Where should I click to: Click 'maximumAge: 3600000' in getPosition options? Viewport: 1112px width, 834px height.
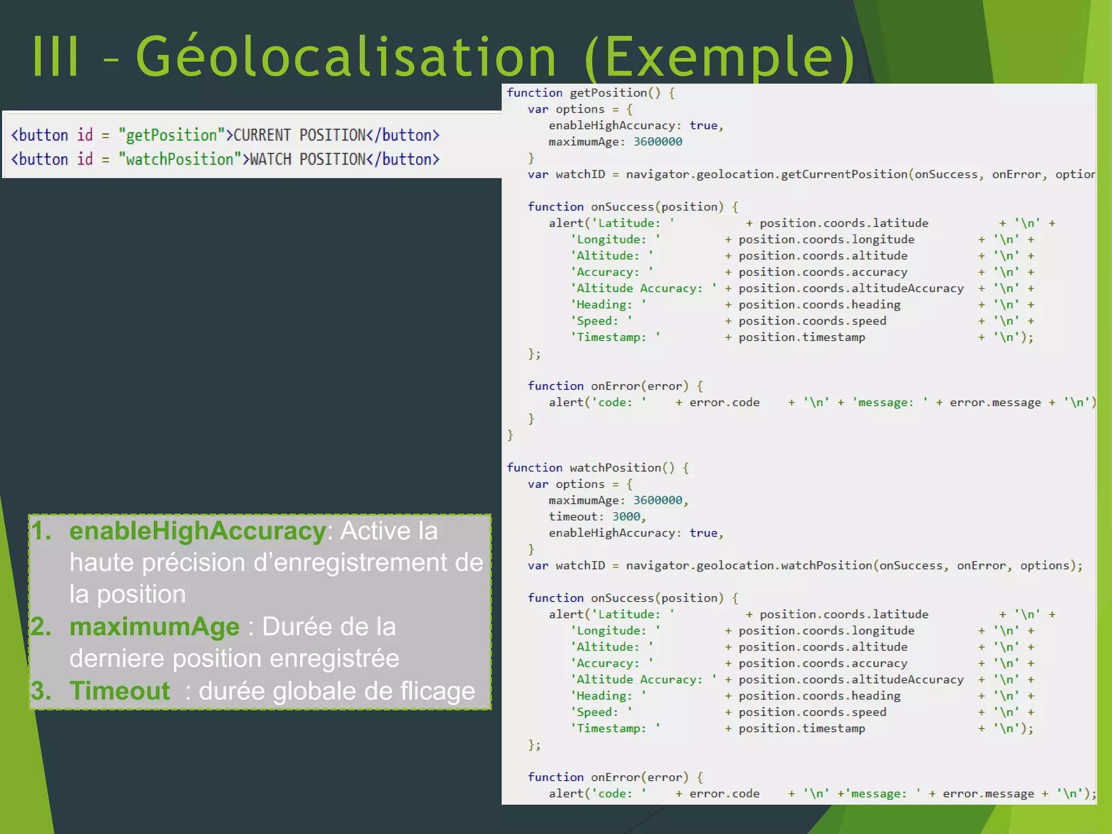(x=615, y=142)
